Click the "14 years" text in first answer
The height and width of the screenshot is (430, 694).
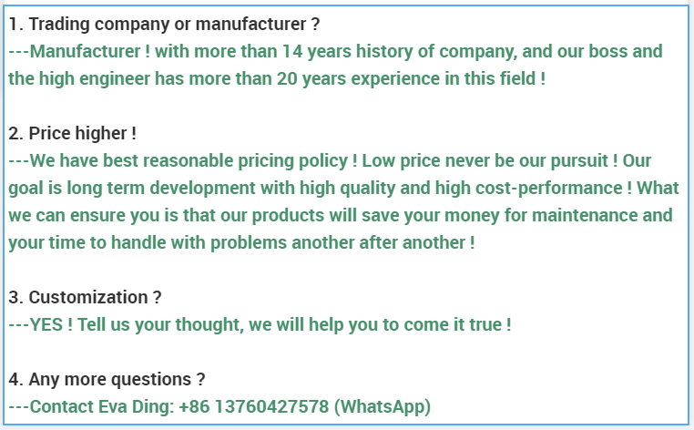(x=315, y=51)
